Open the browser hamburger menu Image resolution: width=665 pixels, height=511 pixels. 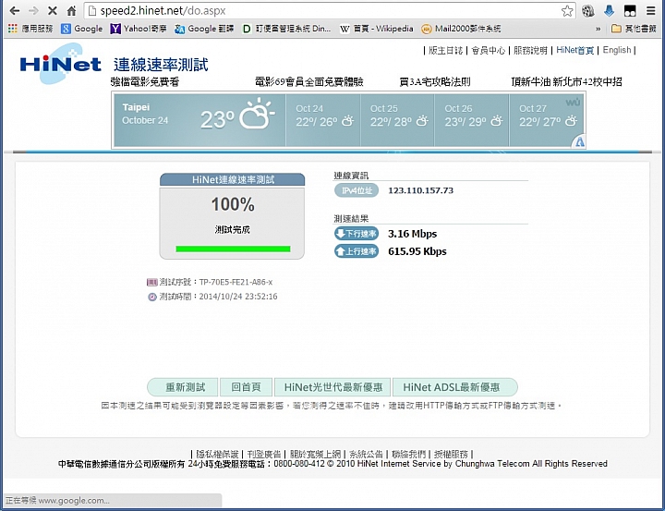650,10
